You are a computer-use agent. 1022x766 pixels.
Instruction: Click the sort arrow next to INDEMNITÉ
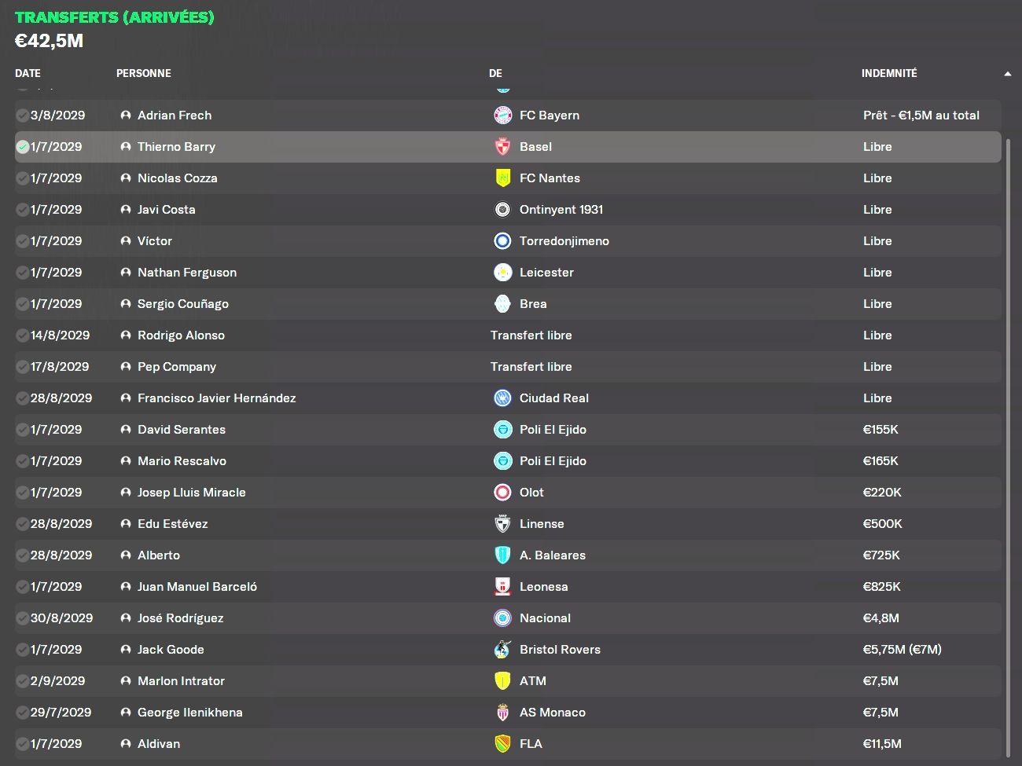point(1007,74)
